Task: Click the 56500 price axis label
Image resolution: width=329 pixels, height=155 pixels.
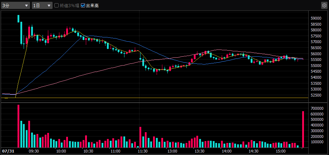Action: [316, 48]
